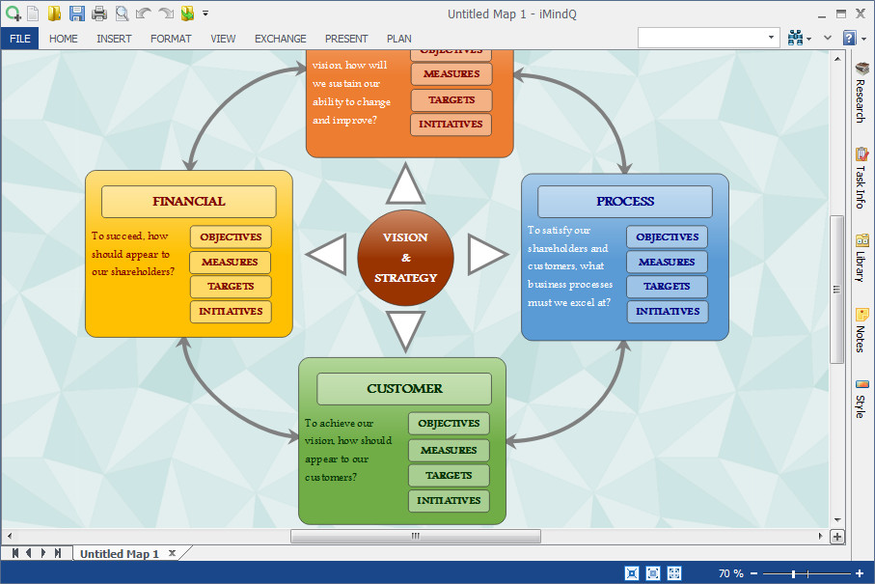The image size is (875, 584).
Task: Zoom in with the plus button
Action: click(x=860, y=573)
